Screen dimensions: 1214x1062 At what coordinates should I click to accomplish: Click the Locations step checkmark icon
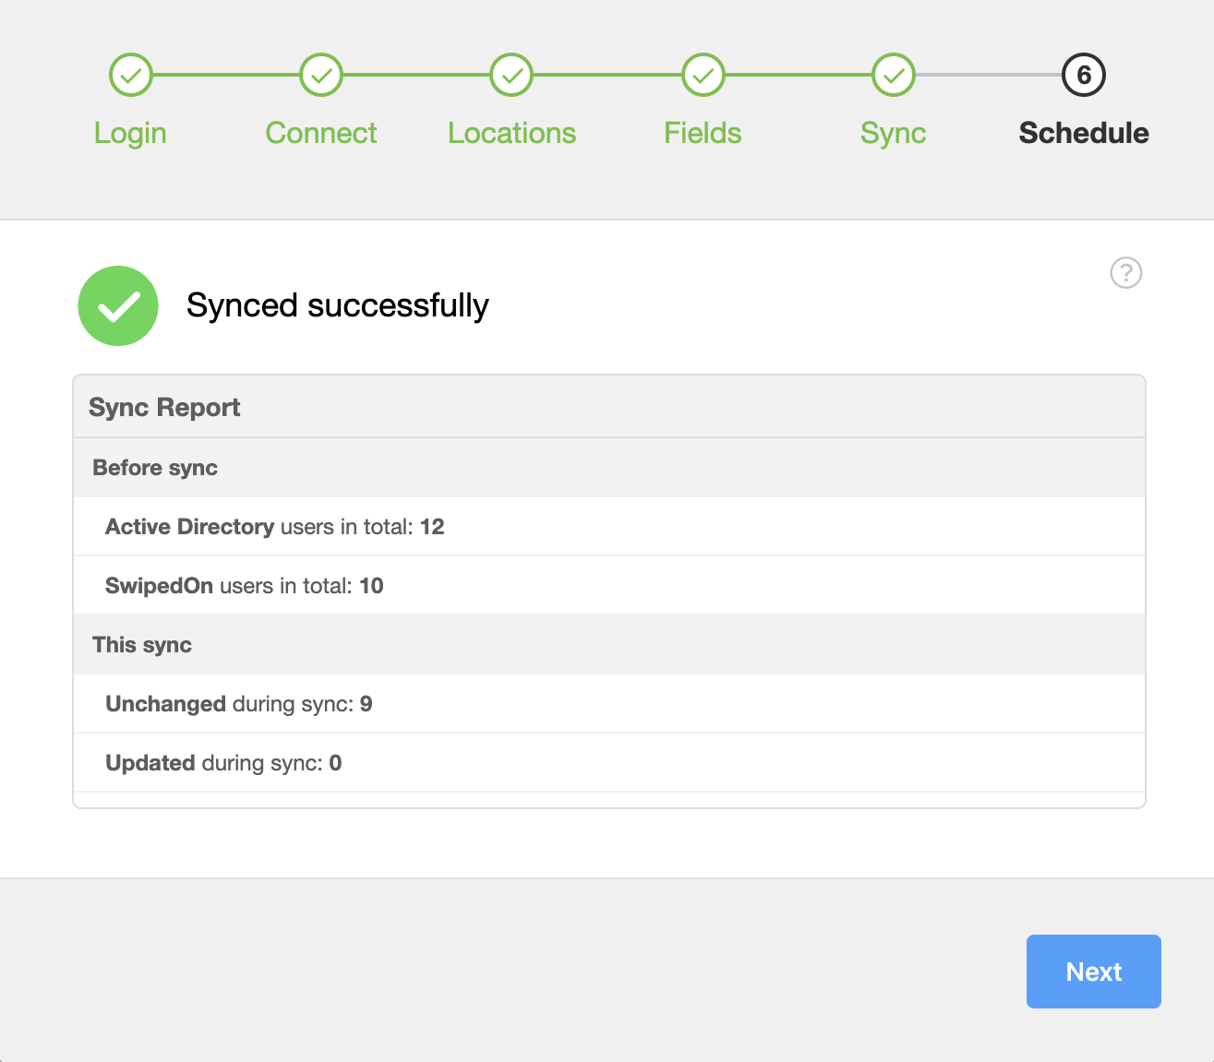coord(511,75)
